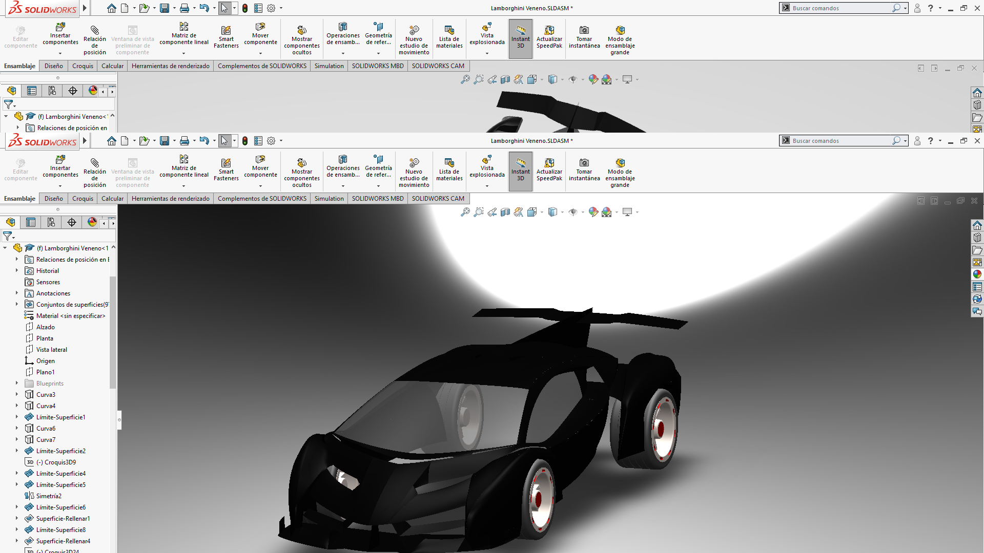This screenshot has height=553, width=984.
Task: Click Mostrar componentes ocultos in lower ribbon
Action: 302,173
